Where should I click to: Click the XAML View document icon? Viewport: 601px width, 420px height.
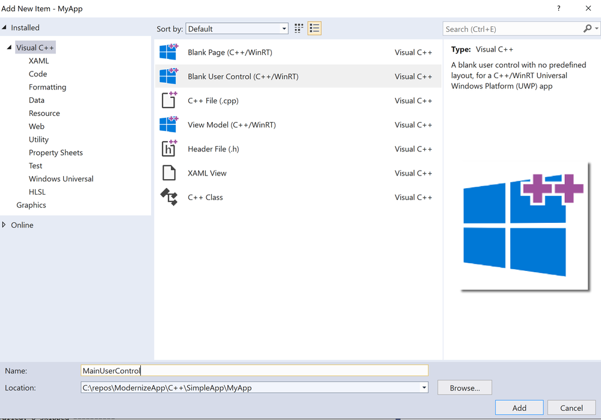click(168, 172)
